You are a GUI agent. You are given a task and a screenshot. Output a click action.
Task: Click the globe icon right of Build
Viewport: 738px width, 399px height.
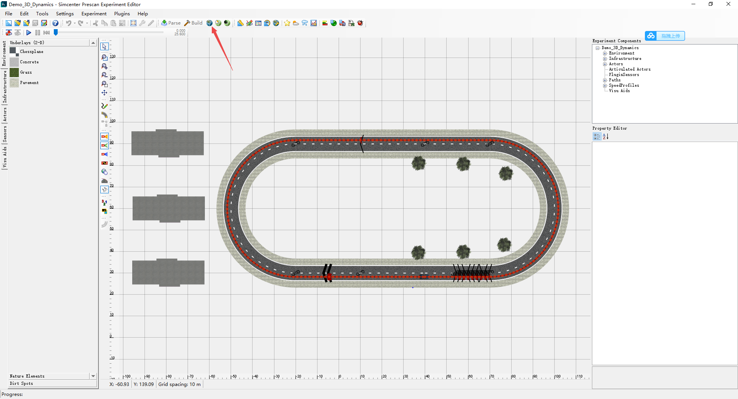click(209, 23)
